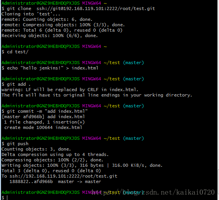Click the empty command prompt with the cursor
The height and width of the screenshot is (200, 219).
pyautogui.click(x=5, y=198)
